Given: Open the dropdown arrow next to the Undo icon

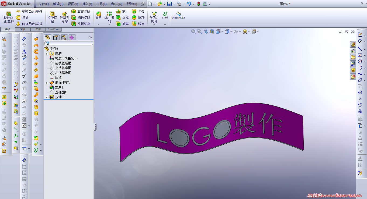Looking at the screenshot, I should [193, 4].
